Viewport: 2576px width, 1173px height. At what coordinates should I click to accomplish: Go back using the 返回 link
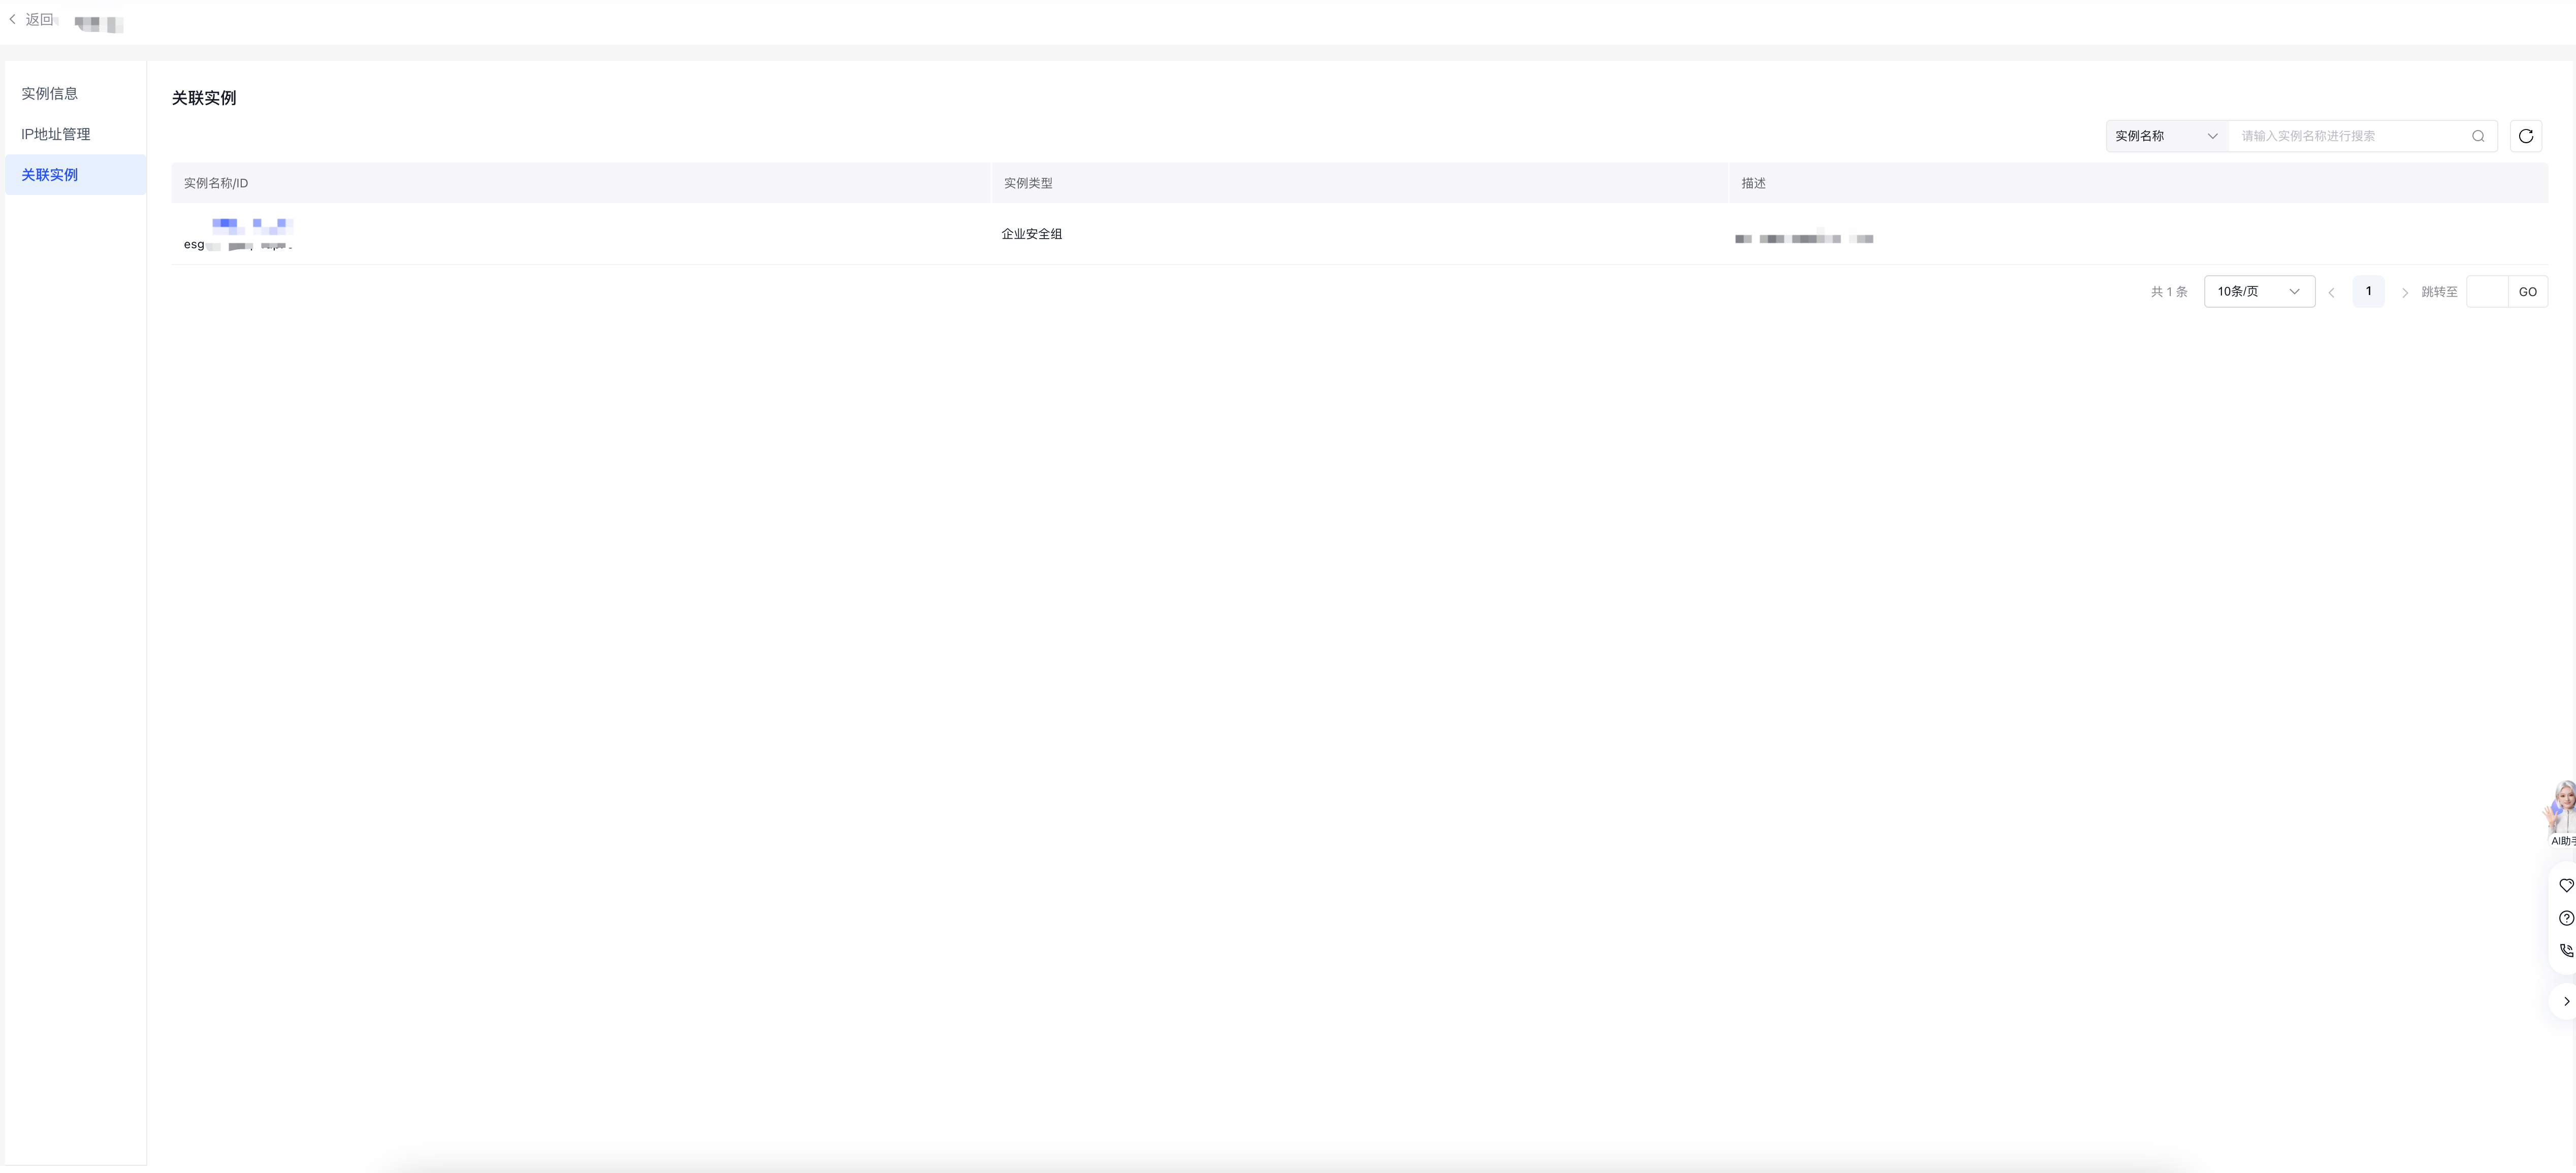click(x=31, y=20)
